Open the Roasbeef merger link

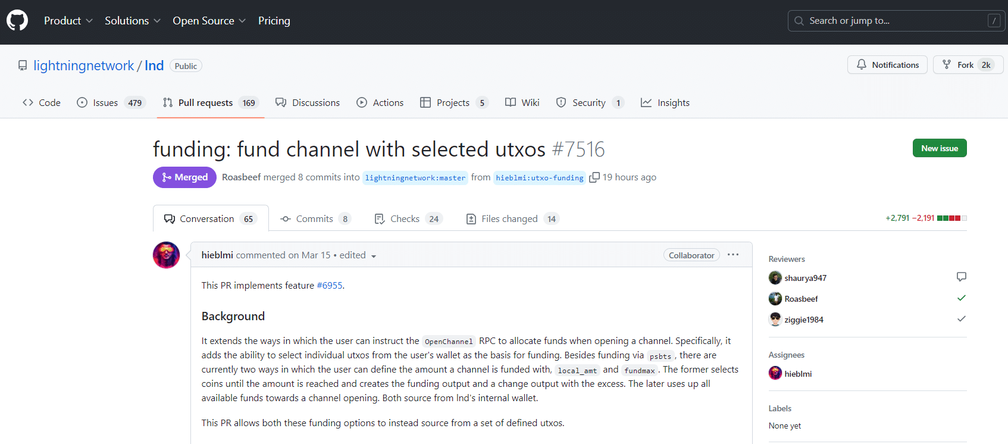coord(242,177)
